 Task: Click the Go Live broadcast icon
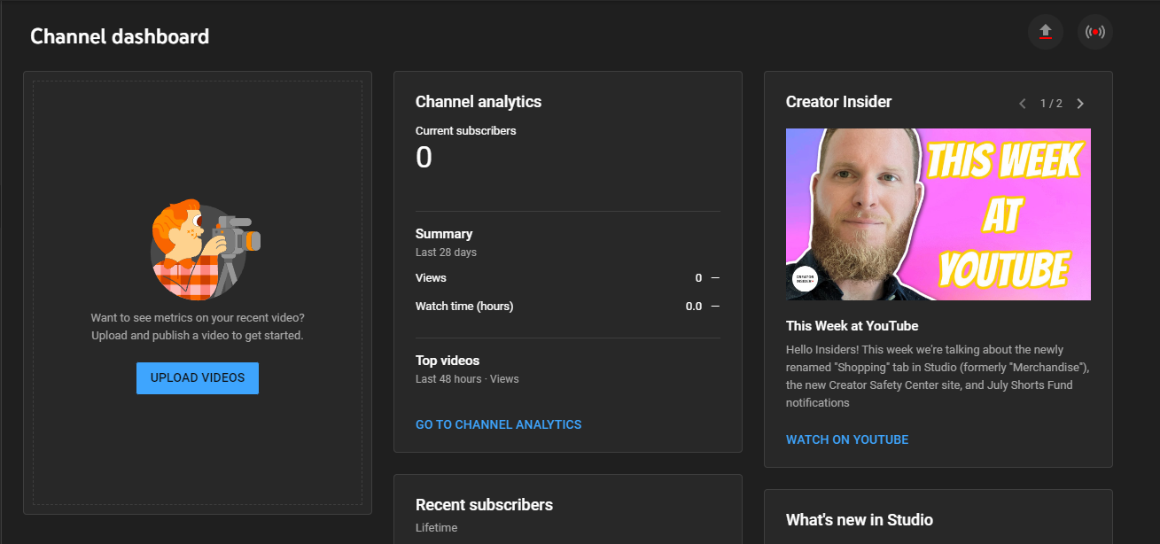[1095, 32]
